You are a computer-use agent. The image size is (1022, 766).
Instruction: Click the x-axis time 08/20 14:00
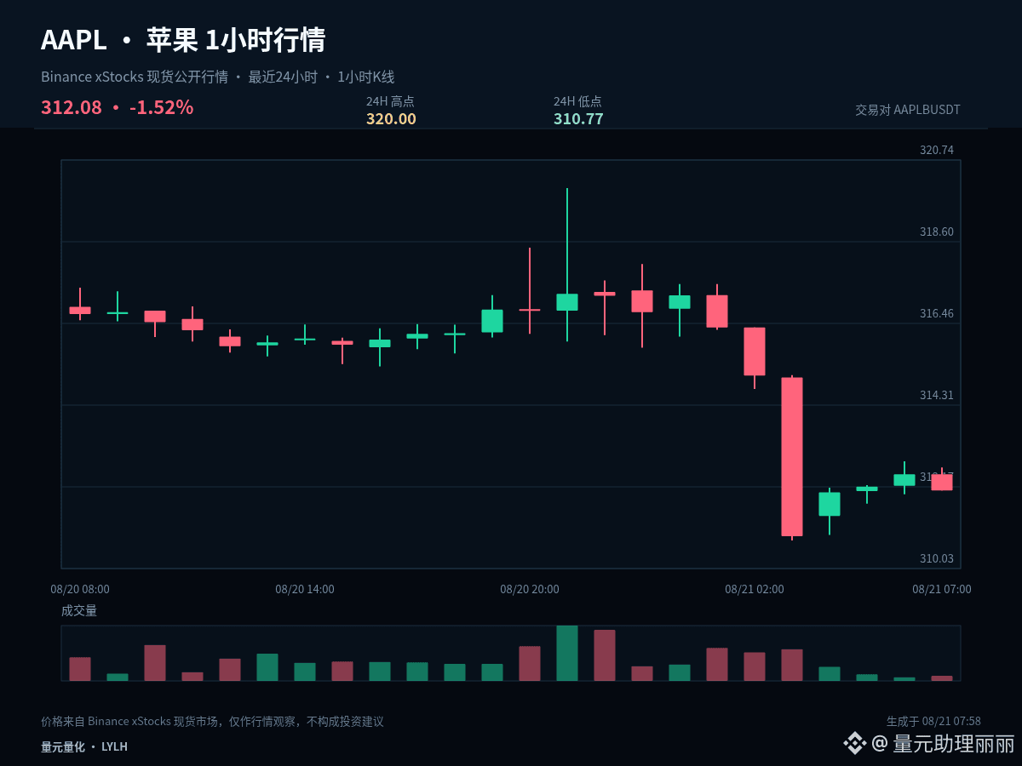[x=305, y=589]
